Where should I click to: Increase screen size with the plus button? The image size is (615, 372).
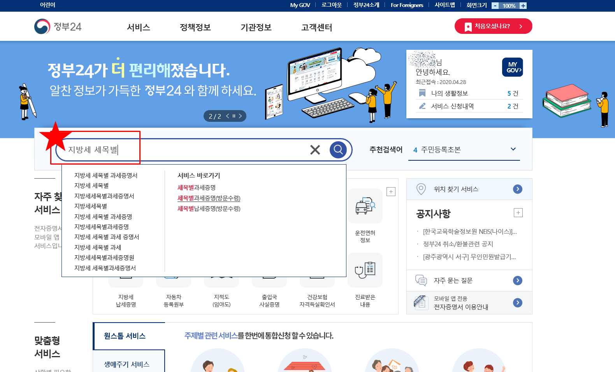(523, 5)
